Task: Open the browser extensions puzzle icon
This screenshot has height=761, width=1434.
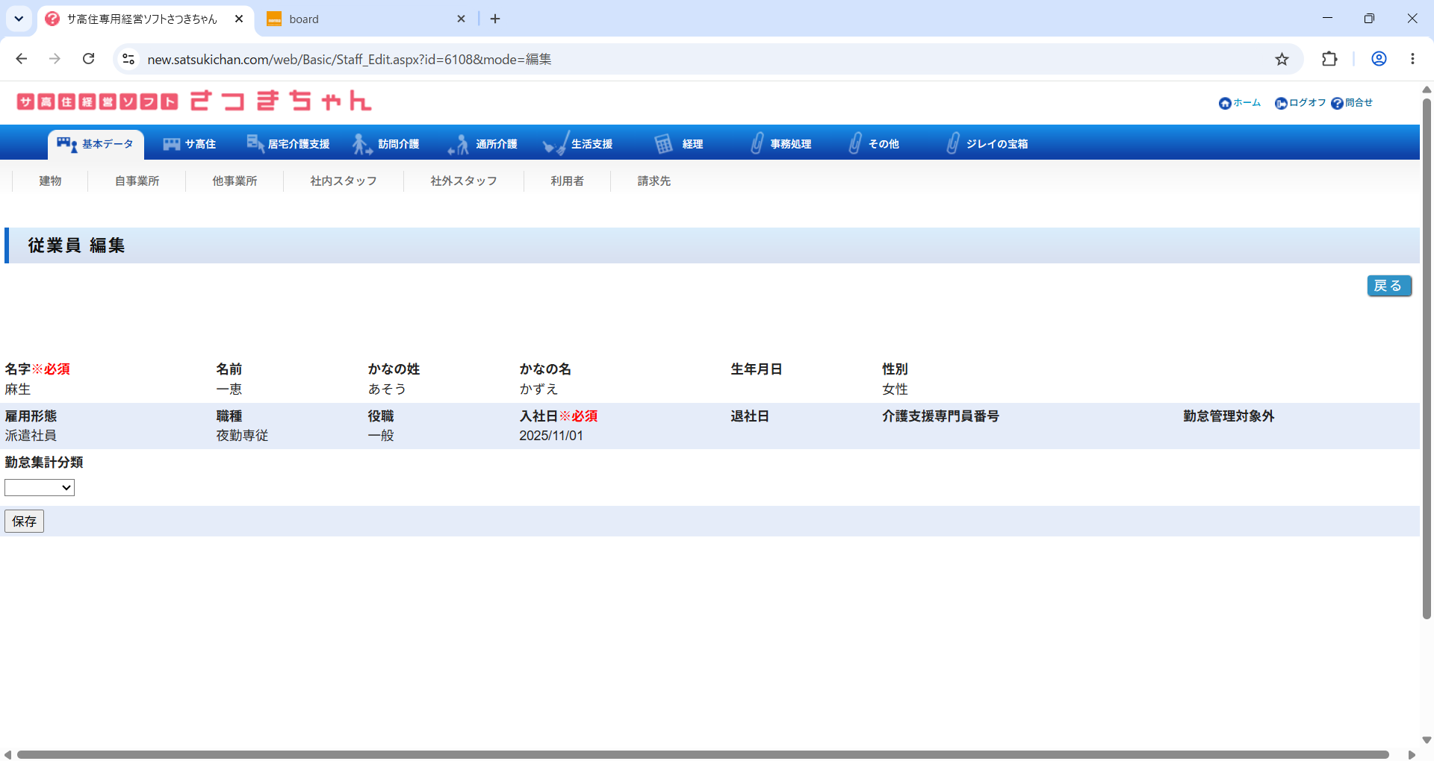Action: 1329,59
